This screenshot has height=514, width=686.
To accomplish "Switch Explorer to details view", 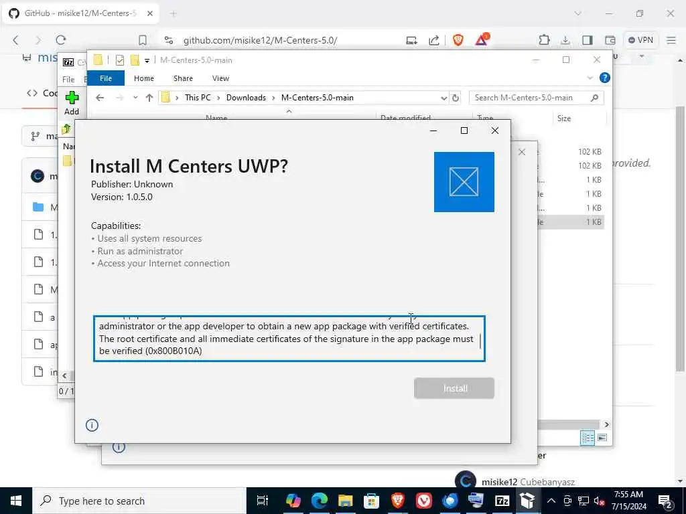I will coord(587,438).
